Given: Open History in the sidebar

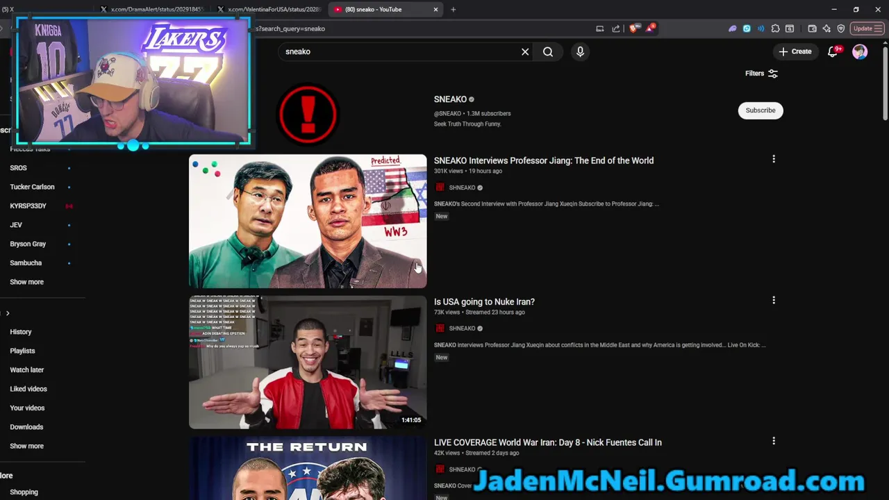Looking at the screenshot, I should tap(21, 332).
